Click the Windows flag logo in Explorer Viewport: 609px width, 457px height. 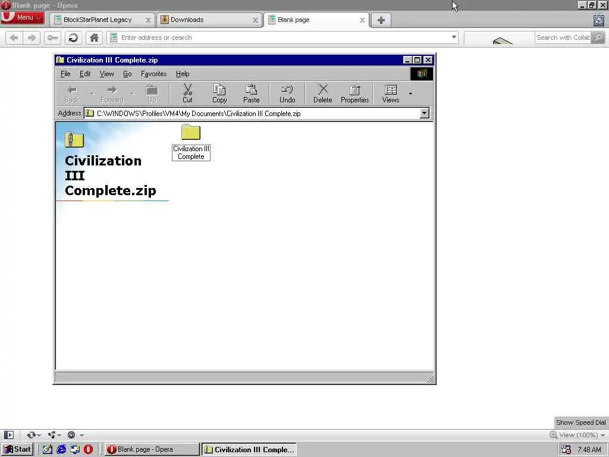[x=422, y=74]
